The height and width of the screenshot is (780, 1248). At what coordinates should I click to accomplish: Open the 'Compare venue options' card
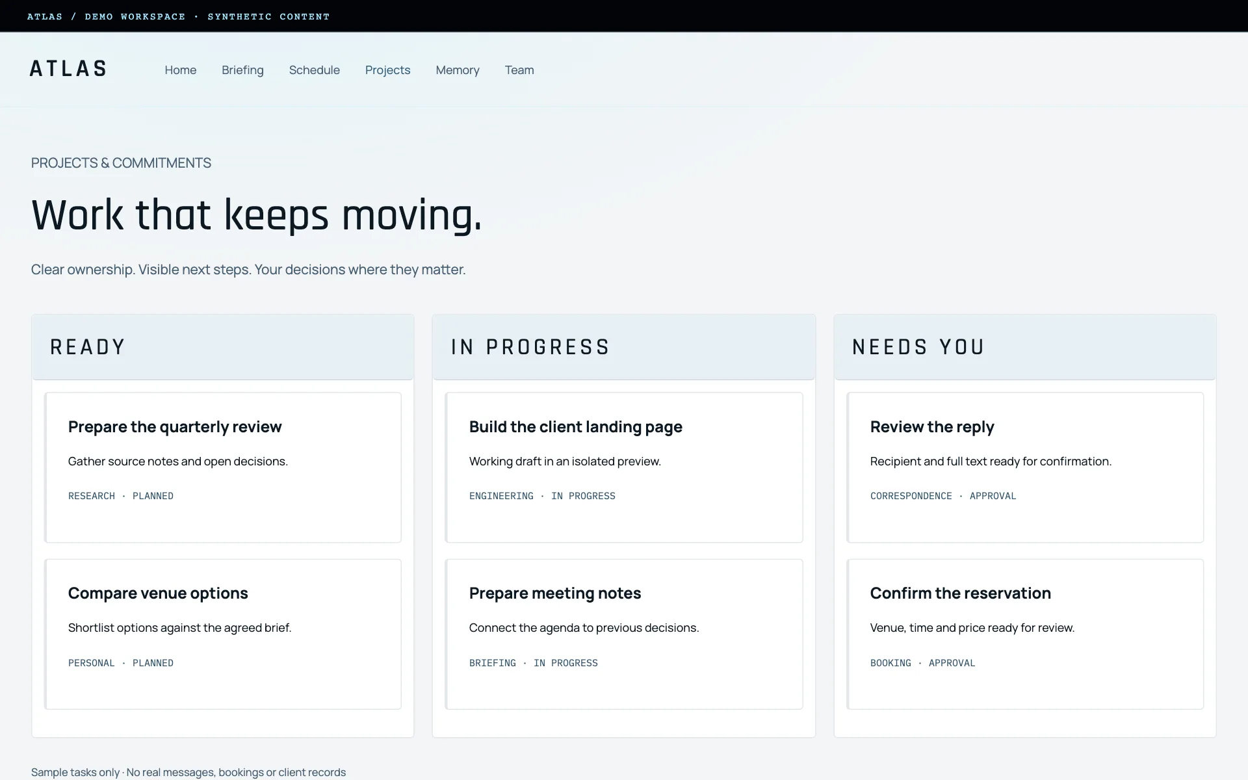pos(222,634)
